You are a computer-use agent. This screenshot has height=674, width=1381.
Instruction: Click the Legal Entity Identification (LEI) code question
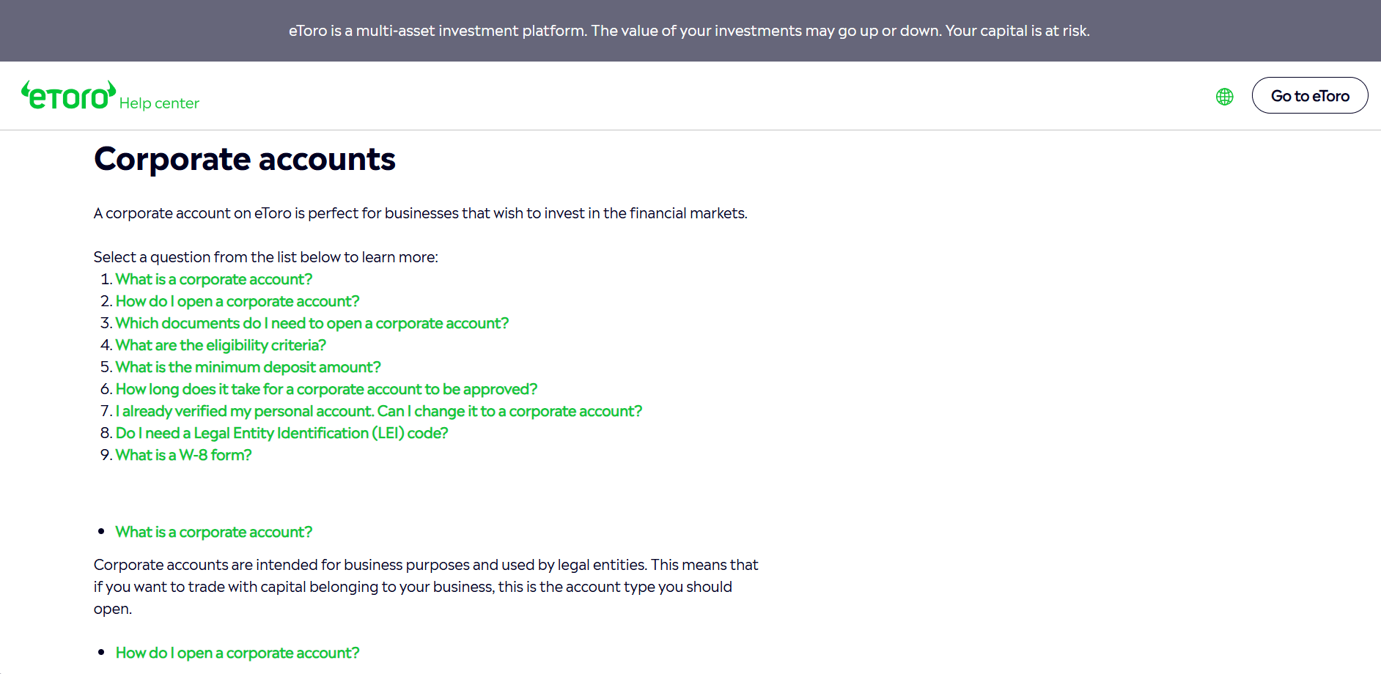(x=282, y=433)
